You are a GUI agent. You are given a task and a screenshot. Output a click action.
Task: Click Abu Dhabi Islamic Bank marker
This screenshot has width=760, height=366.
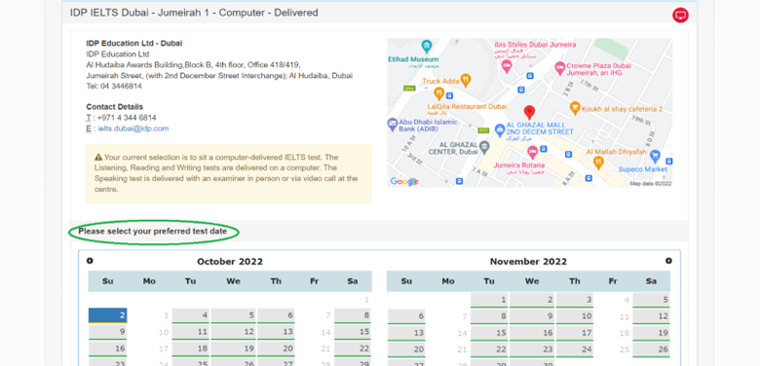392,125
